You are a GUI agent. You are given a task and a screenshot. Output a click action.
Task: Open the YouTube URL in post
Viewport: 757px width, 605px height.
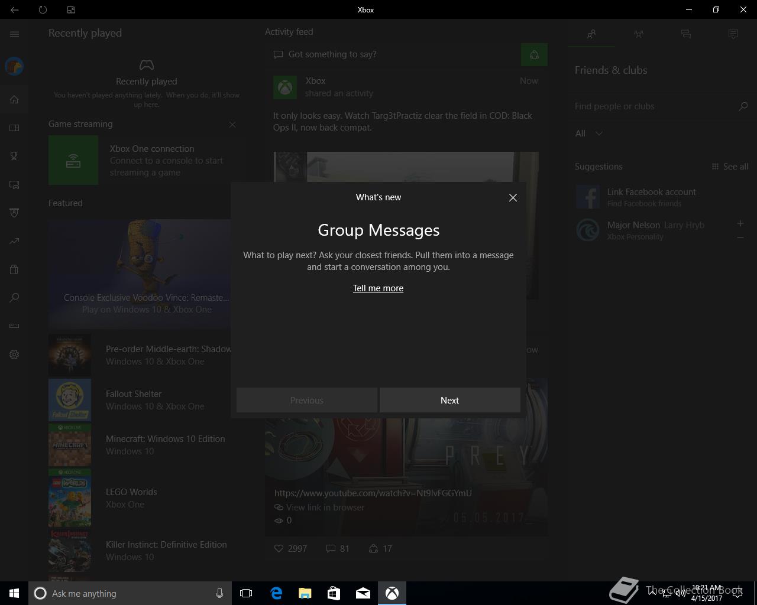(373, 493)
